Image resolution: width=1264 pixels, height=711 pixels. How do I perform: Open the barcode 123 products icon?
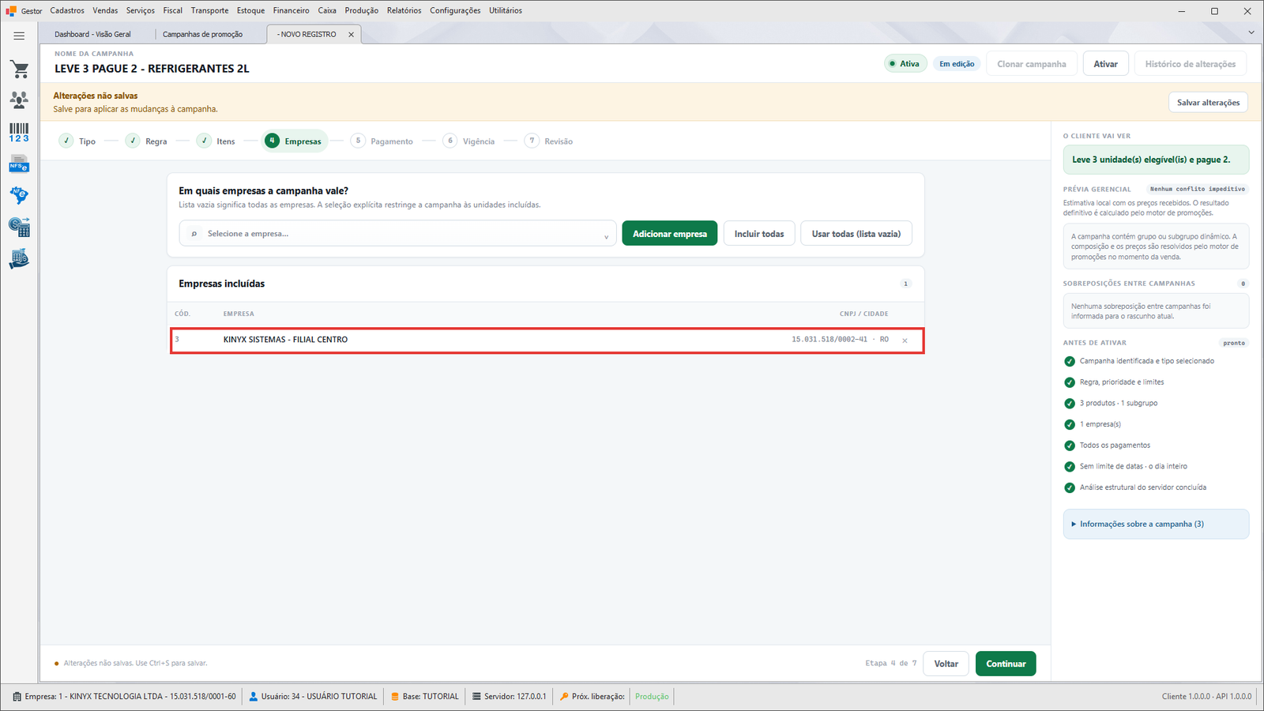click(x=19, y=132)
